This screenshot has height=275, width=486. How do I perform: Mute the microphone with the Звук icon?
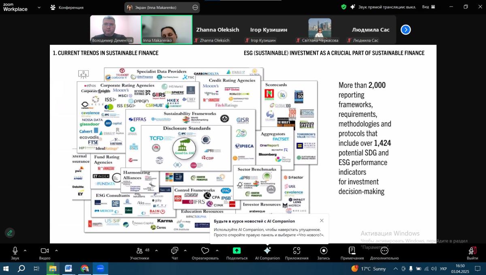click(15, 251)
